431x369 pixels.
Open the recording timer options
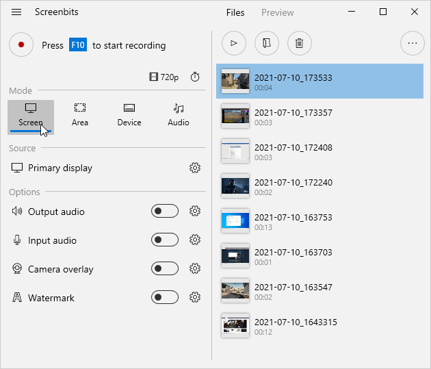click(195, 77)
